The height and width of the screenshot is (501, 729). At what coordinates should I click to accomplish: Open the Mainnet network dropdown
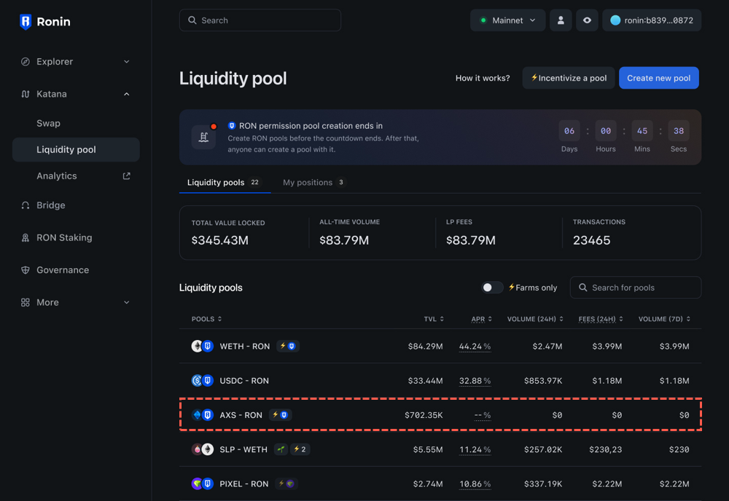point(507,20)
